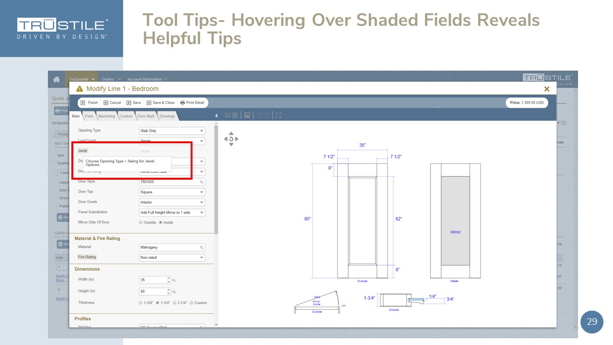The height and width of the screenshot is (345, 613).
Task: Pan drawing left with the left arrow
Action: tap(226, 139)
